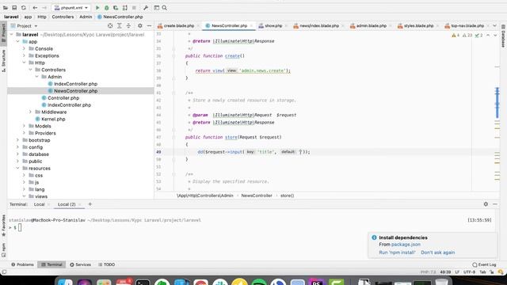
Task: Click the Controllers breadcrumb in navigation bar
Action: pyautogui.click(x=63, y=17)
